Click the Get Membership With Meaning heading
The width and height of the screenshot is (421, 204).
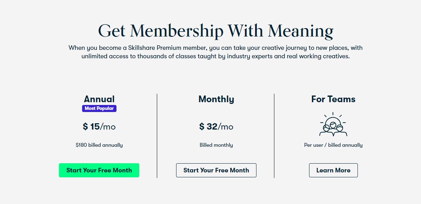pyautogui.click(x=216, y=30)
